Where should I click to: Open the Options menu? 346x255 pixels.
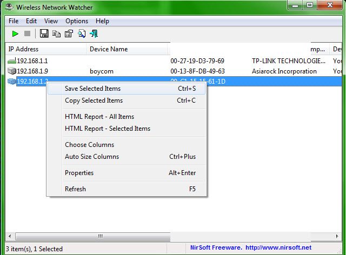pos(77,21)
